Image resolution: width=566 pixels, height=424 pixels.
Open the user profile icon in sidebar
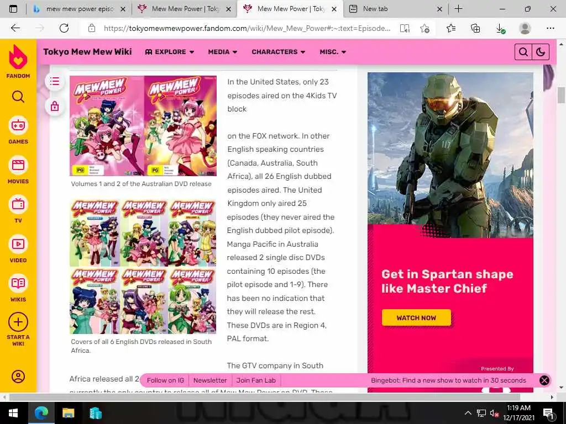coord(18,377)
